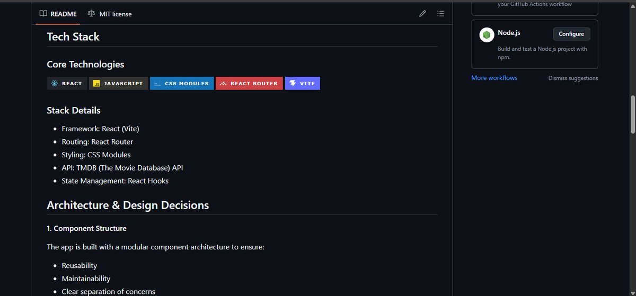
Task: Open the README tab
Action: (58, 14)
